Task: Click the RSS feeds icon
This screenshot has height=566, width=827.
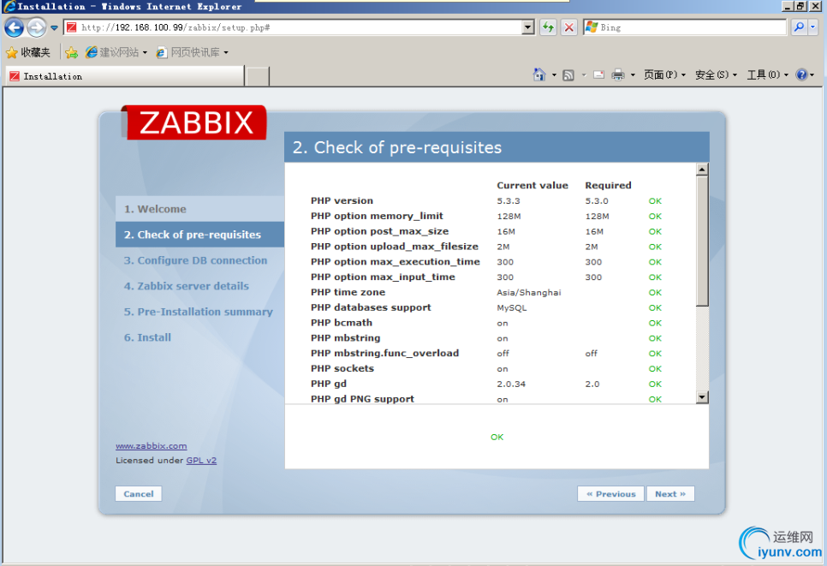Action: (x=568, y=74)
